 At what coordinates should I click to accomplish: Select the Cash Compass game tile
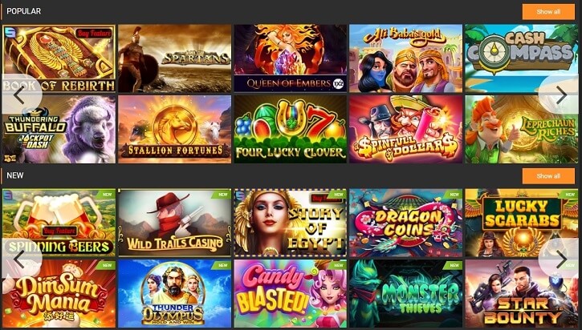(x=522, y=58)
